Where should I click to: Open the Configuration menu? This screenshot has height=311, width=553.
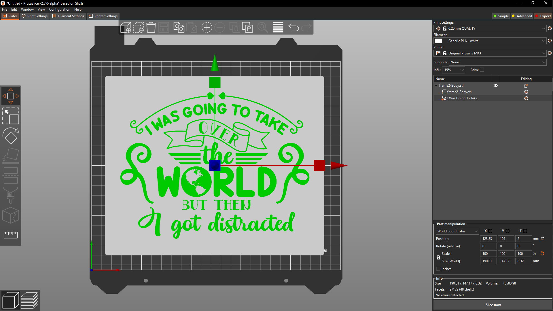pyautogui.click(x=59, y=9)
